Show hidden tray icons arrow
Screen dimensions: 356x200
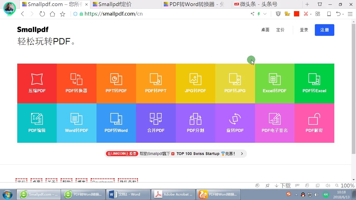coord(296,195)
